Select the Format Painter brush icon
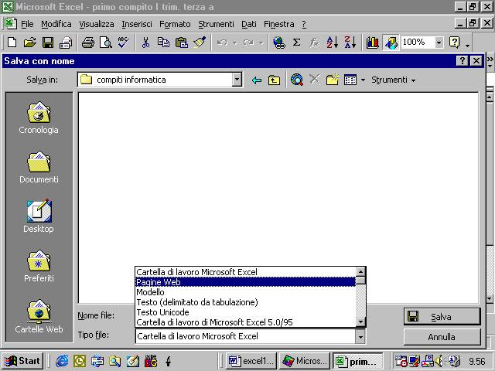Screen dimensions: 495x371 coord(200,43)
